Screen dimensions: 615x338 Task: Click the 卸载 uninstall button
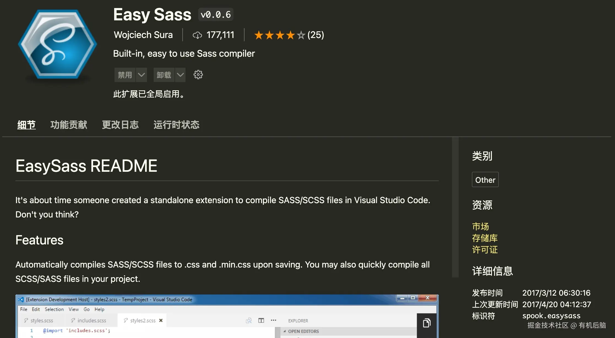(164, 75)
